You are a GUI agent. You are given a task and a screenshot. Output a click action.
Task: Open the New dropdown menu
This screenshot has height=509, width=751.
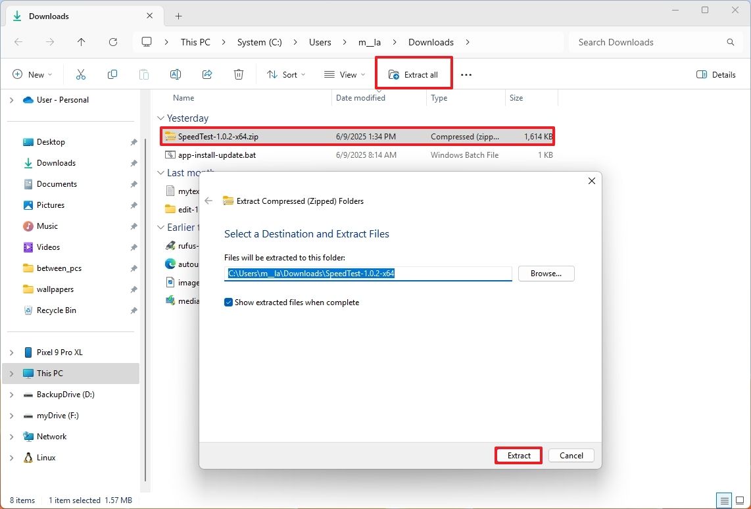click(32, 74)
